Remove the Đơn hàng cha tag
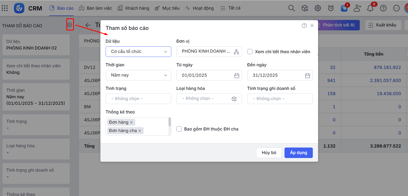Viewport: 408px width, 196px height. [140, 130]
